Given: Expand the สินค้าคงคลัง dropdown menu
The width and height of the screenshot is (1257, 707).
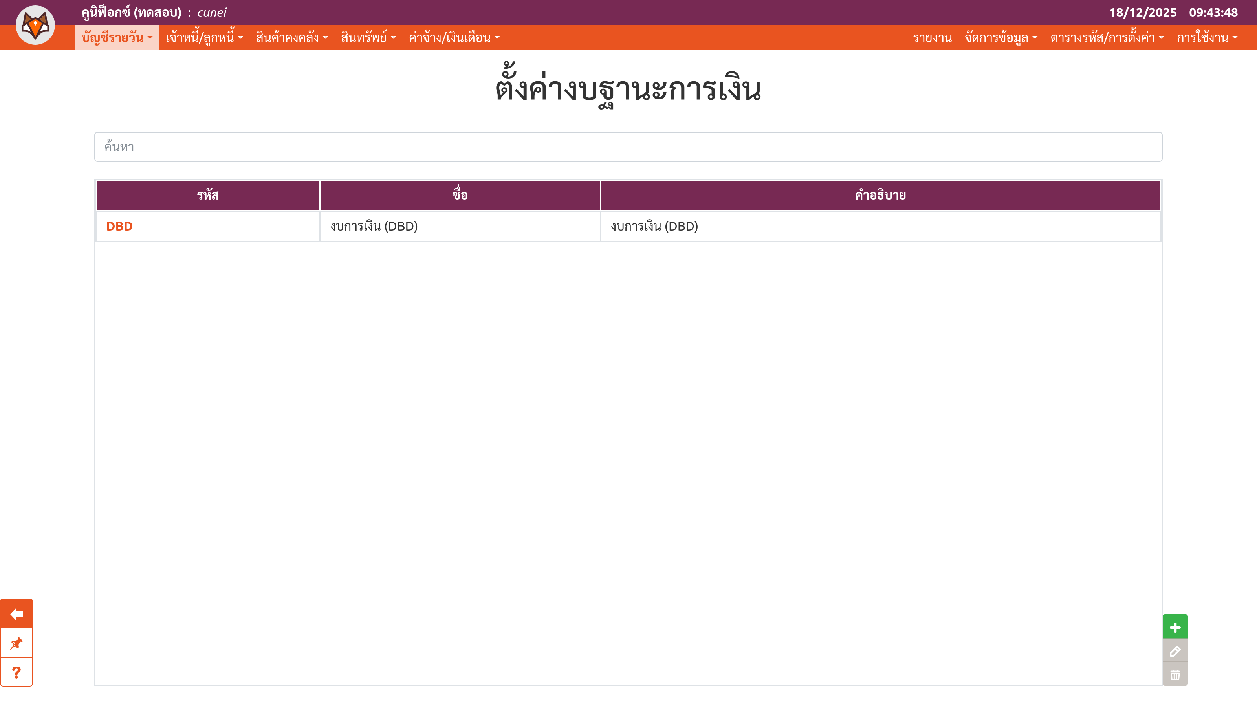Looking at the screenshot, I should pos(292,38).
